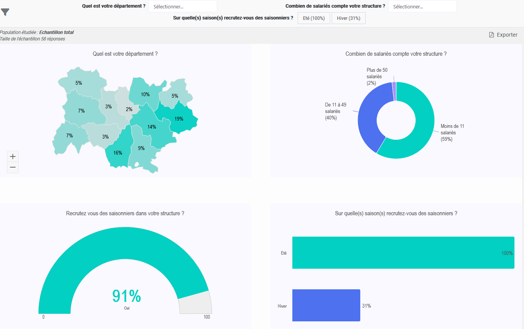The image size is (524, 329).
Task: Click the 10% department on the map
Action: pos(145,94)
